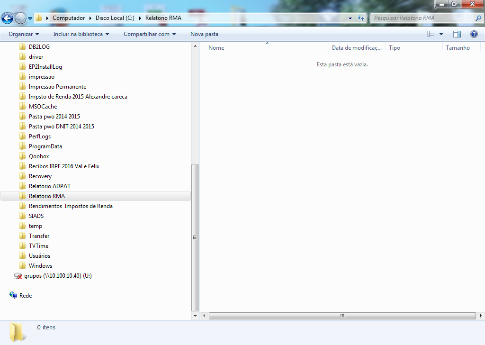Click Nova pasta button
Viewport: 485px width, 345px height.
[204, 34]
